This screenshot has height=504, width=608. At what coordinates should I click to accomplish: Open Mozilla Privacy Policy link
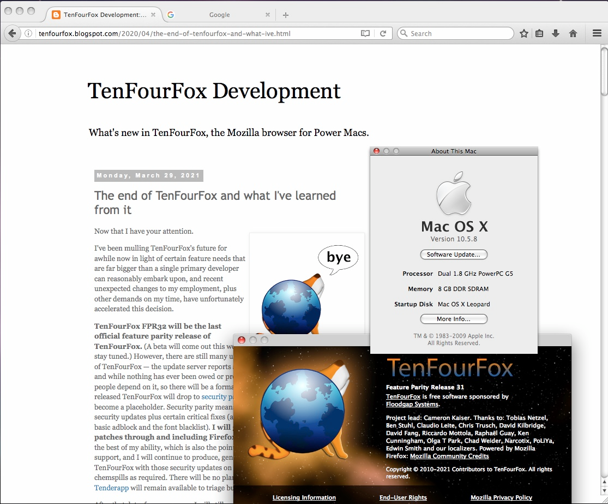tap(501, 497)
